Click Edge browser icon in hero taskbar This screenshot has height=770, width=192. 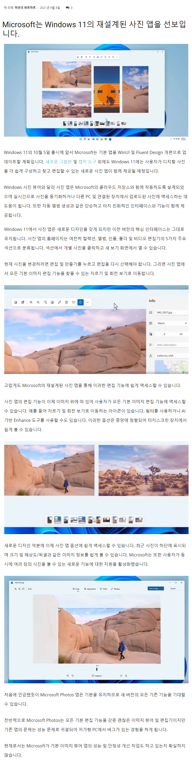pyautogui.click(x=106, y=139)
